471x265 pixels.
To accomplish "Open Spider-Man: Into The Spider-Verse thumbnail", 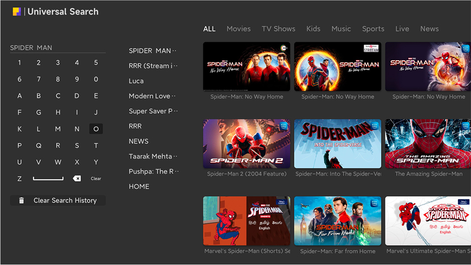I will pos(338,144).
